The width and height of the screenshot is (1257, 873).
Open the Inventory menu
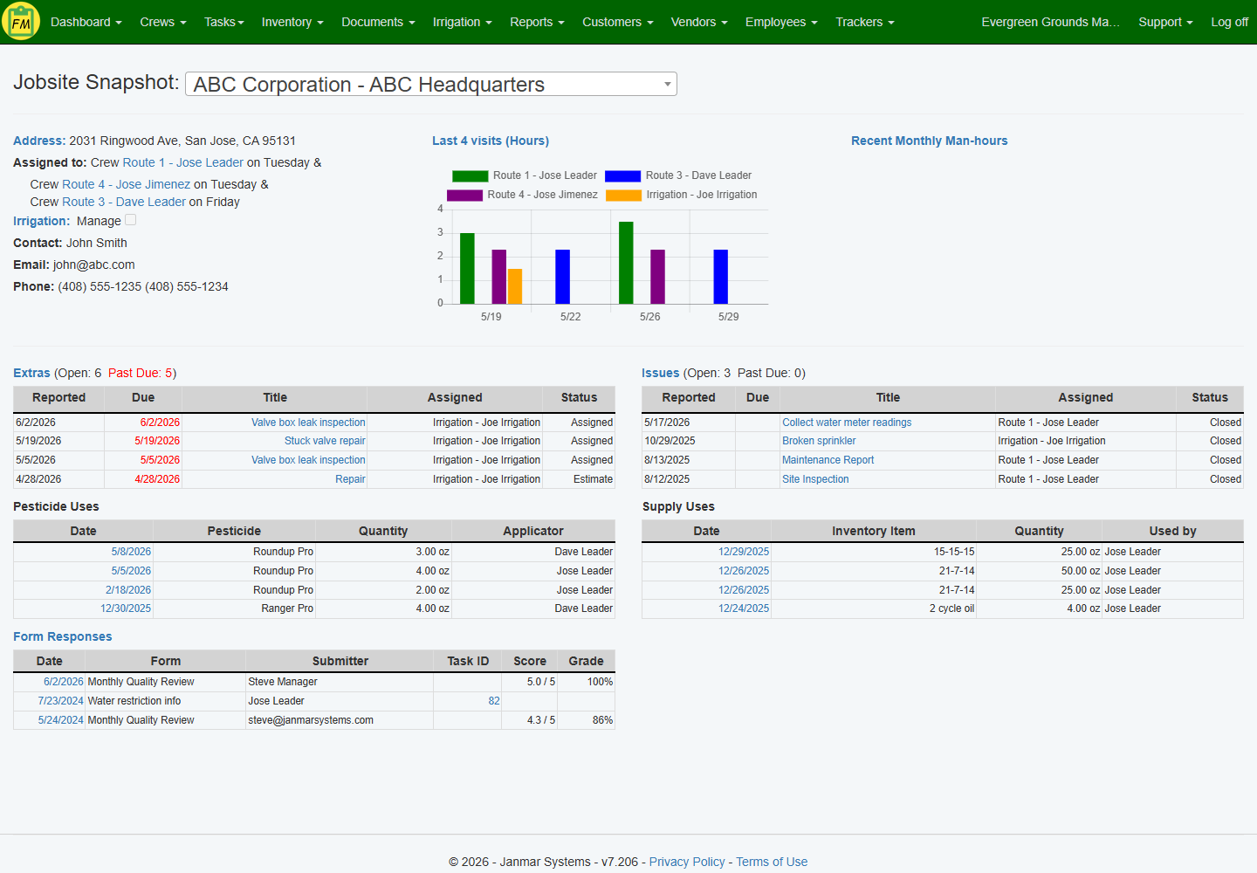(292, 22)
